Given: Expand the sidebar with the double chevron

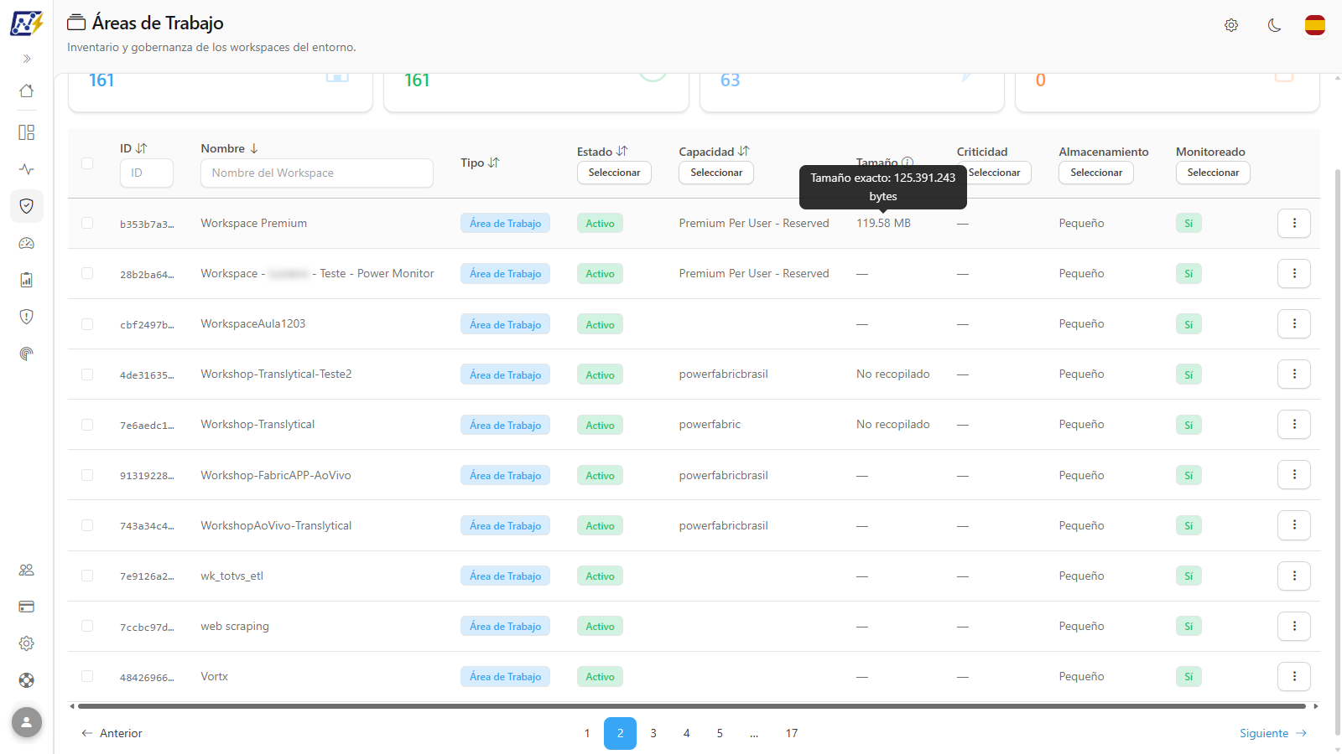Looking at the screenshot, I should point(27,59).
